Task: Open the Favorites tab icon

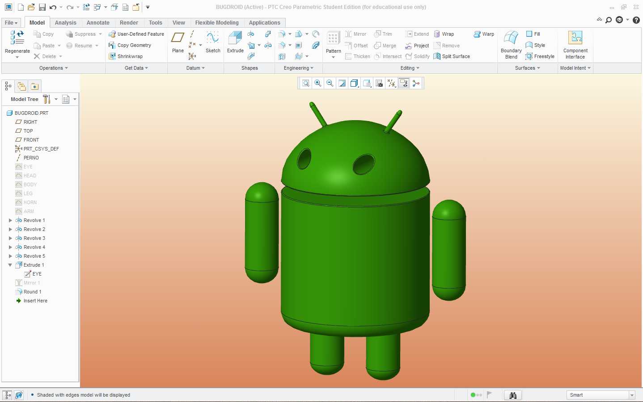Action: (34, 86)
